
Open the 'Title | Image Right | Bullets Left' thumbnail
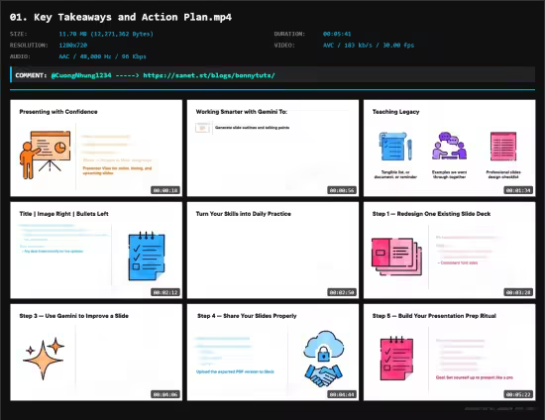click(x=96, y=251)
